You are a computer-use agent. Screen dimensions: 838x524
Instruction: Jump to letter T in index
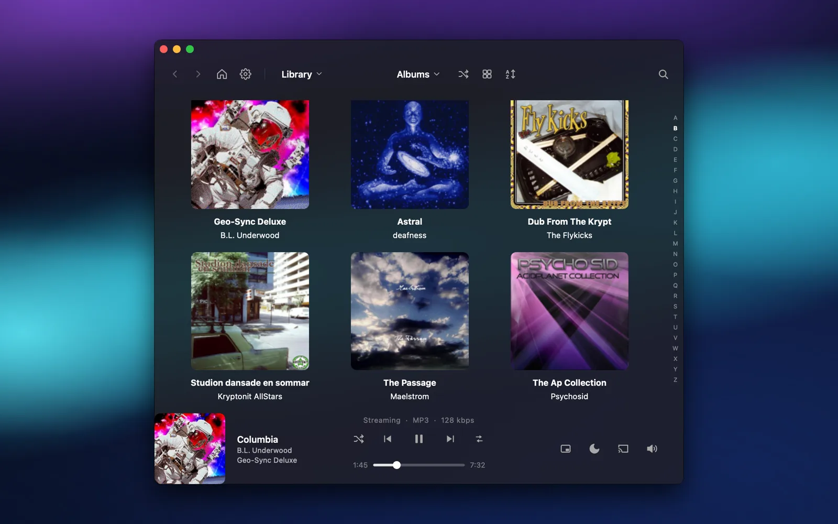pyautogui.click(x=675, y=317)
